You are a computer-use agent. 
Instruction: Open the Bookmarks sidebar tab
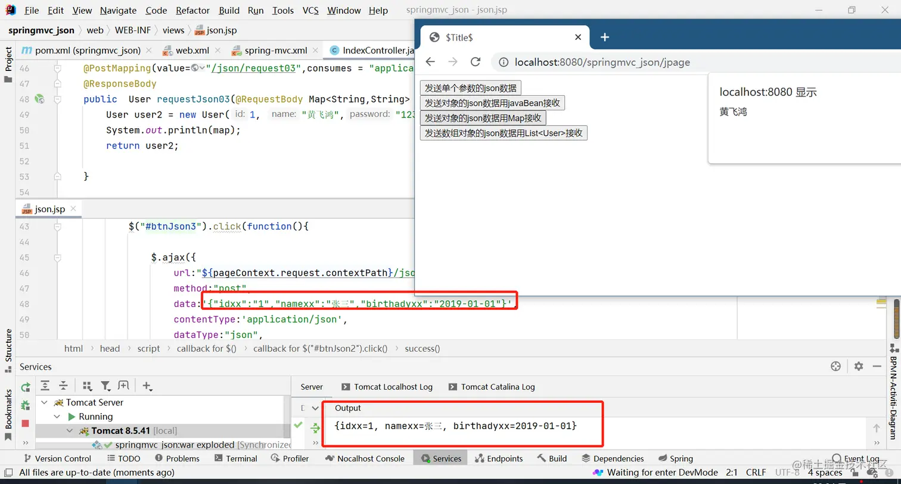point(8,414)
